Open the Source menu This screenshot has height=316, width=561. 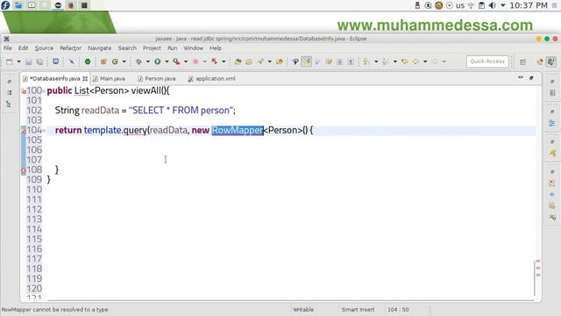pyautogui.click(x=44, y=48)
